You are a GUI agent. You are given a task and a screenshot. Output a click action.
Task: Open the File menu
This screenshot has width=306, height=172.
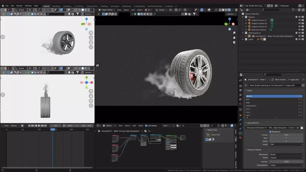[7, 6]
